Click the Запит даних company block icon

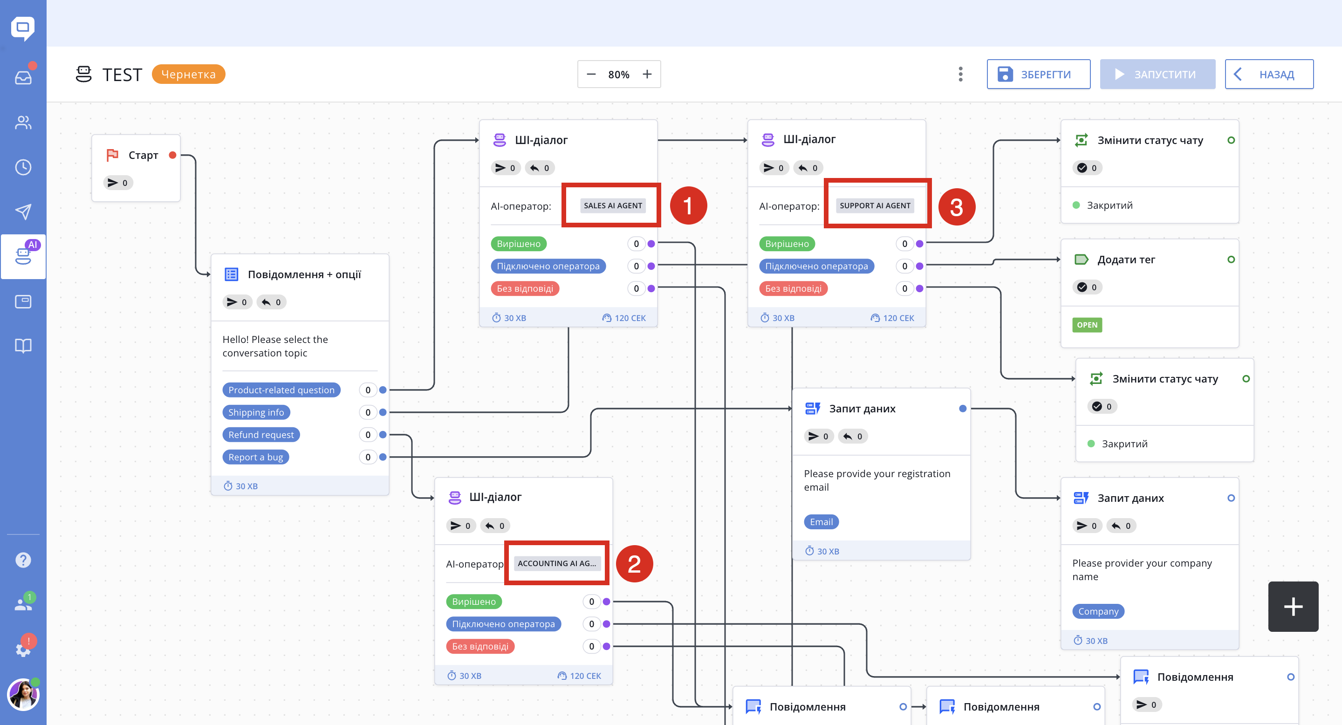[1081, 498]
